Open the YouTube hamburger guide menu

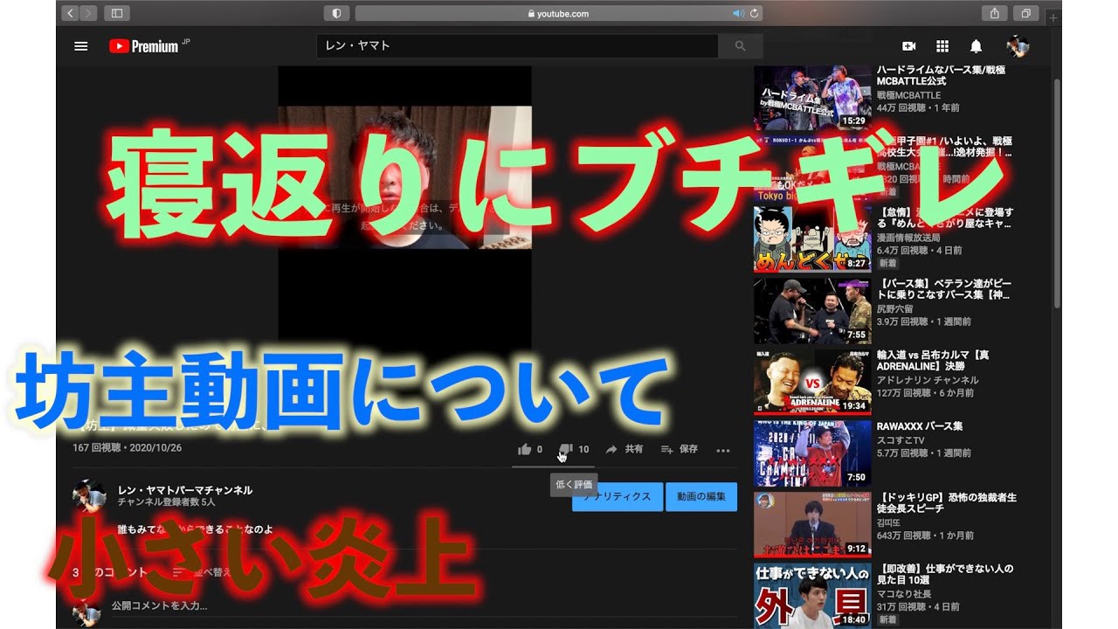point(81,46)
